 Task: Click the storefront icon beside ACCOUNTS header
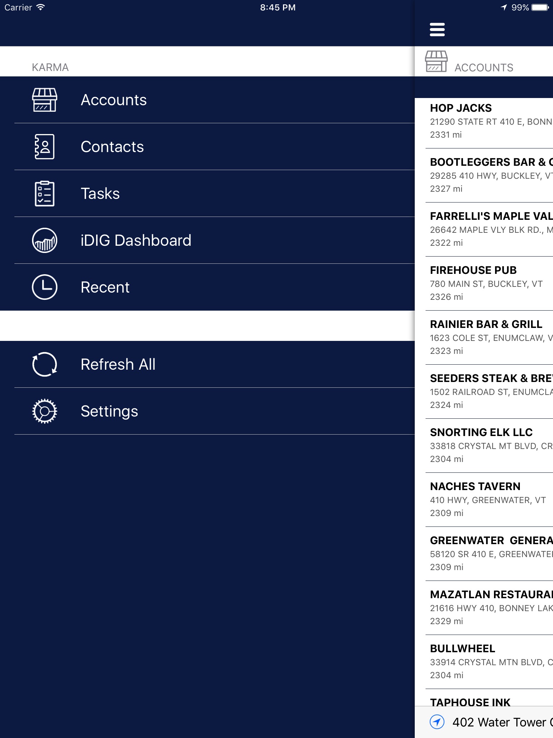[x=436, y=61]
